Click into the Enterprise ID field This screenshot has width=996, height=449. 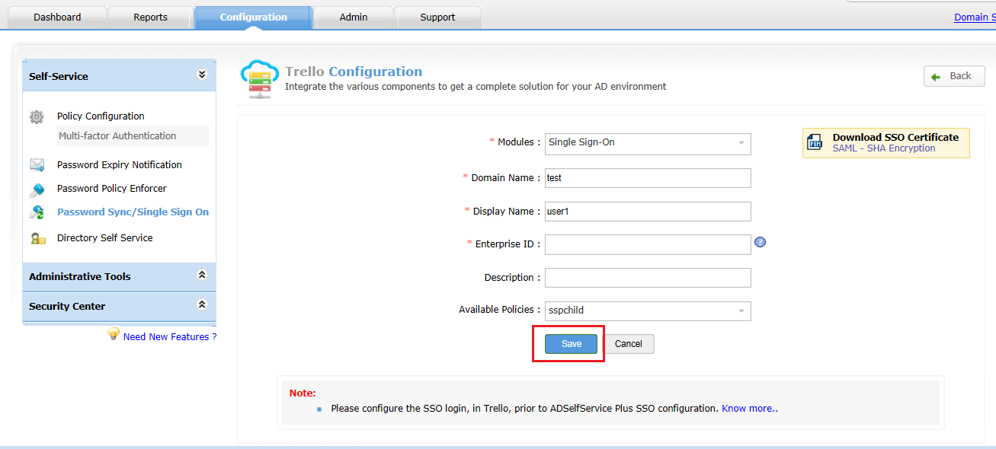(648, 244)
